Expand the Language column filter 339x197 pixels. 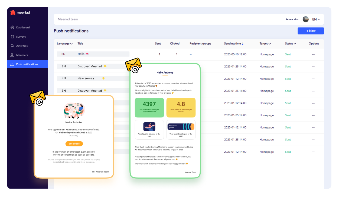[x=65, y=44]
